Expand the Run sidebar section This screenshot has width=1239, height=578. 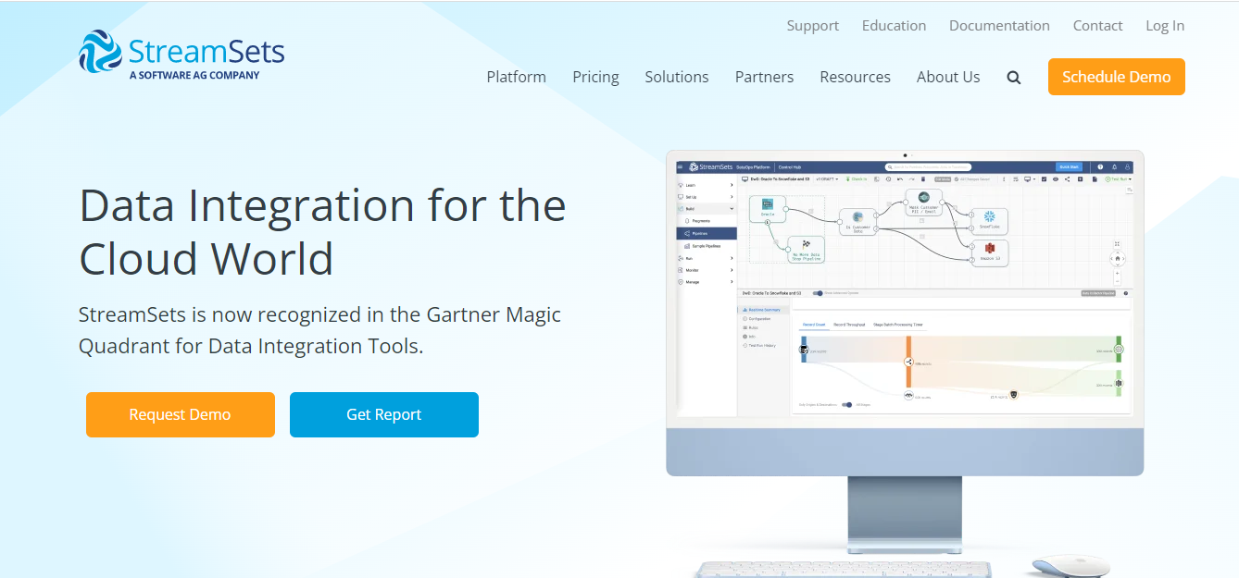click(x=706, y=258)
